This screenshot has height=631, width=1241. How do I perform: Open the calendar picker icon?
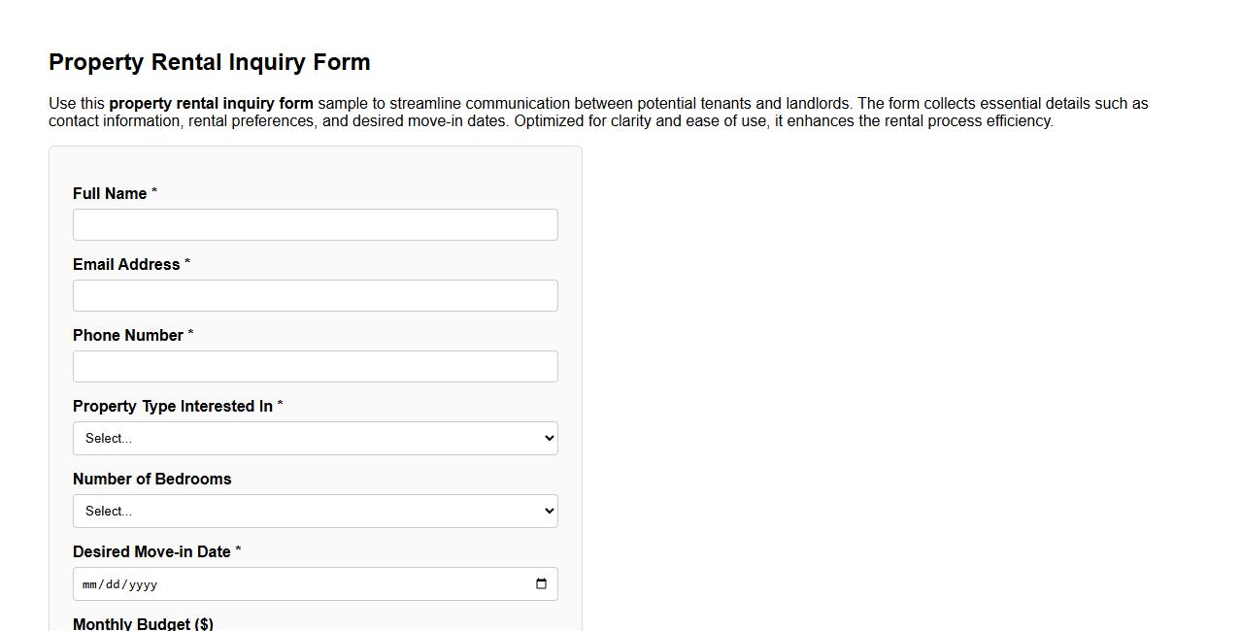[542, 583]
